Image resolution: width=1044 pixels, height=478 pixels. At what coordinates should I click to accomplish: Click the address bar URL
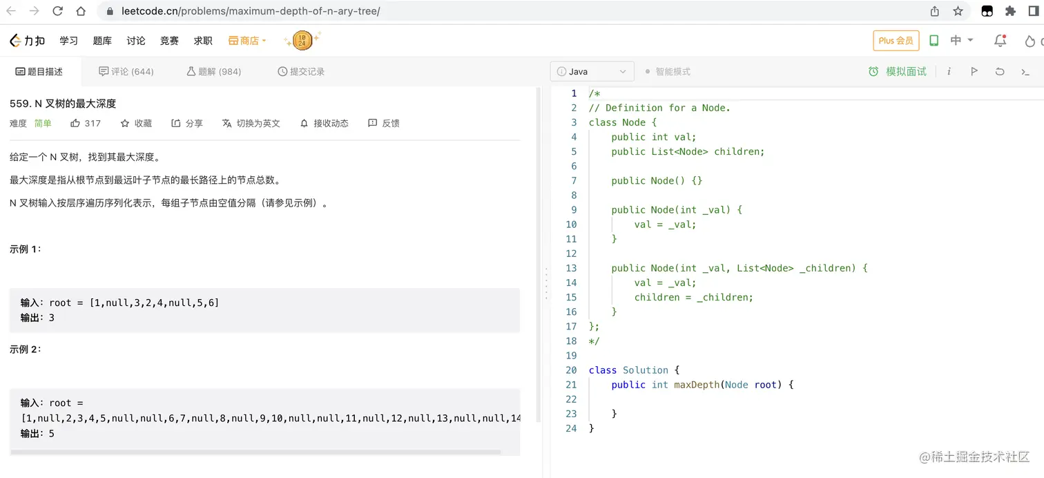(x=250, y=11)
